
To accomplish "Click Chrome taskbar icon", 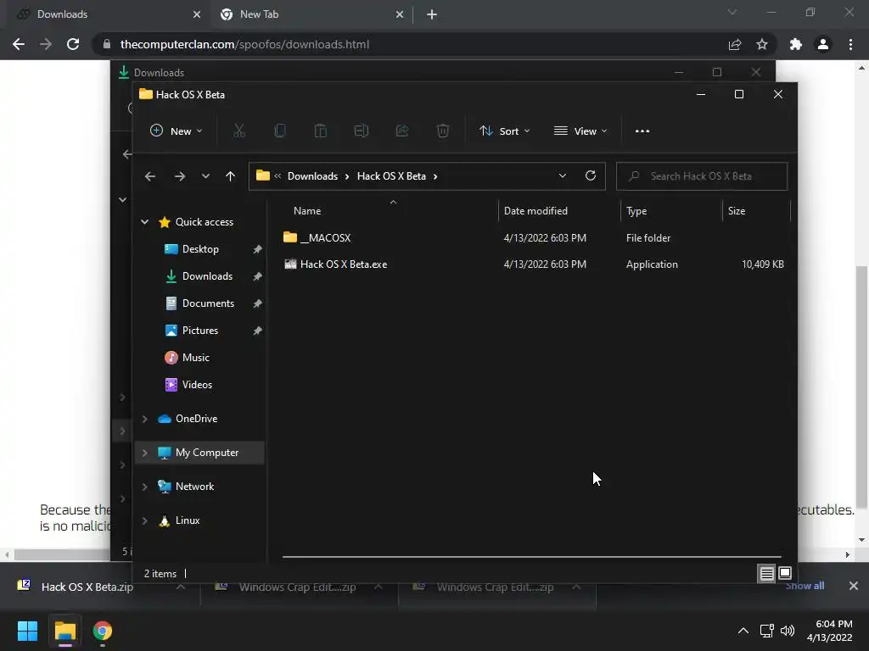I will tap(103, 631).
